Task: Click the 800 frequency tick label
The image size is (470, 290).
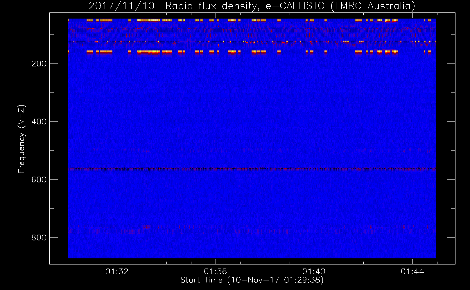Action: [39, 238]
